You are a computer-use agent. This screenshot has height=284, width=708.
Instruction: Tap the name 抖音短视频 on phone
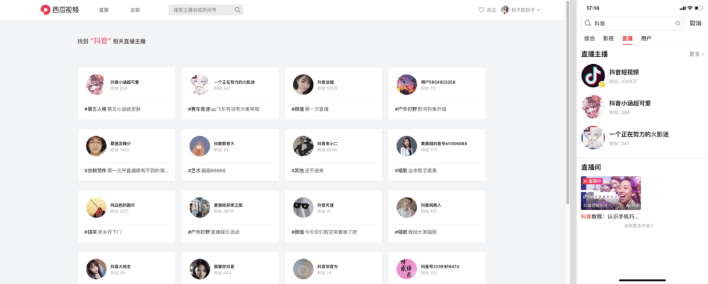624,72
